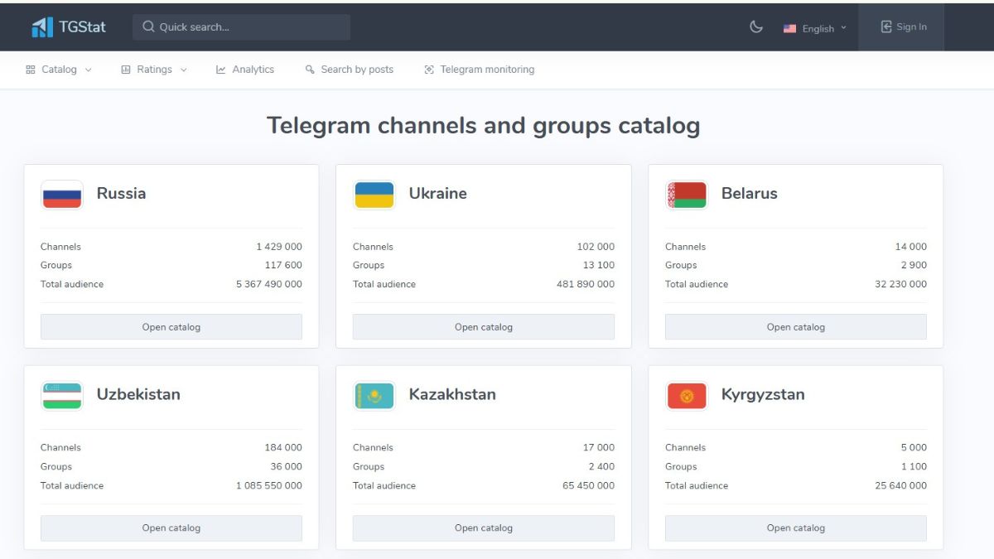This screenshot has height=559, width=994.
Task: Click the Russia flag icon
Action: (62, 195)
